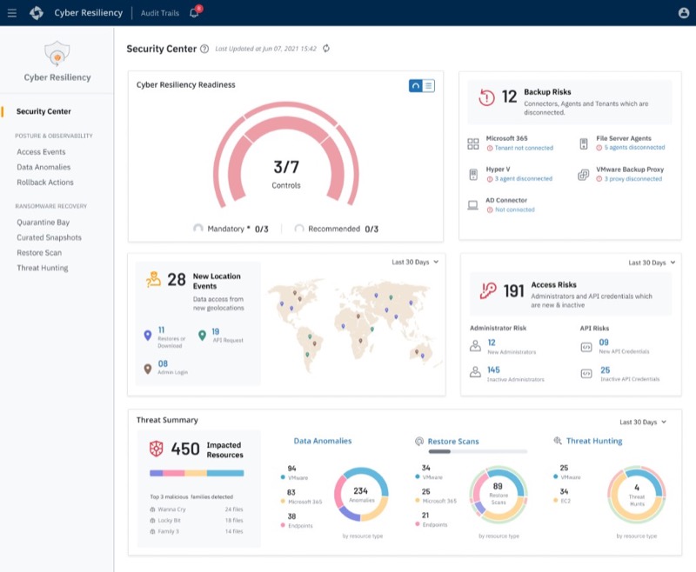Click the New Administrators user icon
Viewport: 696px width, 572px height.
[475, 346]
